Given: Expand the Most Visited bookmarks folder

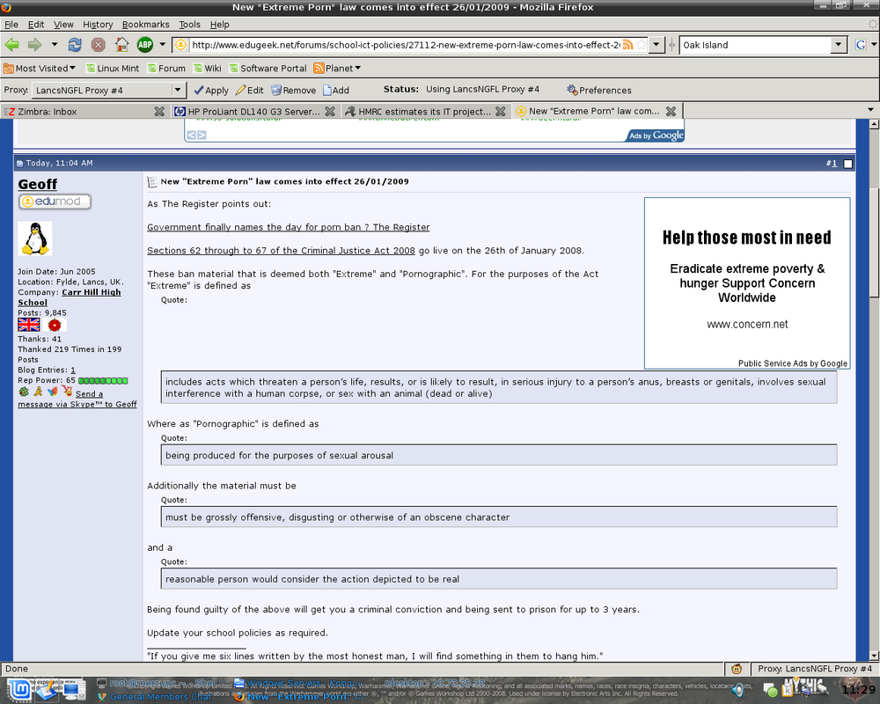Looking at the screenshot, I should tap(40, 69).
